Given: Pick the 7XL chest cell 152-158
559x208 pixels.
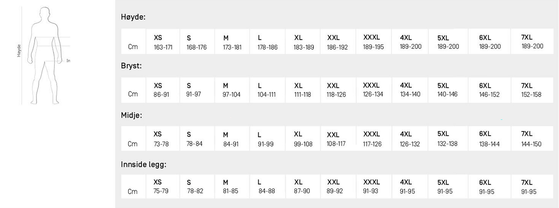Looking at the screenshot, I should [x=531, y=90].
